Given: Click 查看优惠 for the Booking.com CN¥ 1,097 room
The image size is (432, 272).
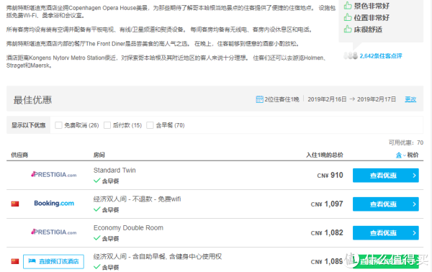Looking at the screenshot, I should pos(386,204).
